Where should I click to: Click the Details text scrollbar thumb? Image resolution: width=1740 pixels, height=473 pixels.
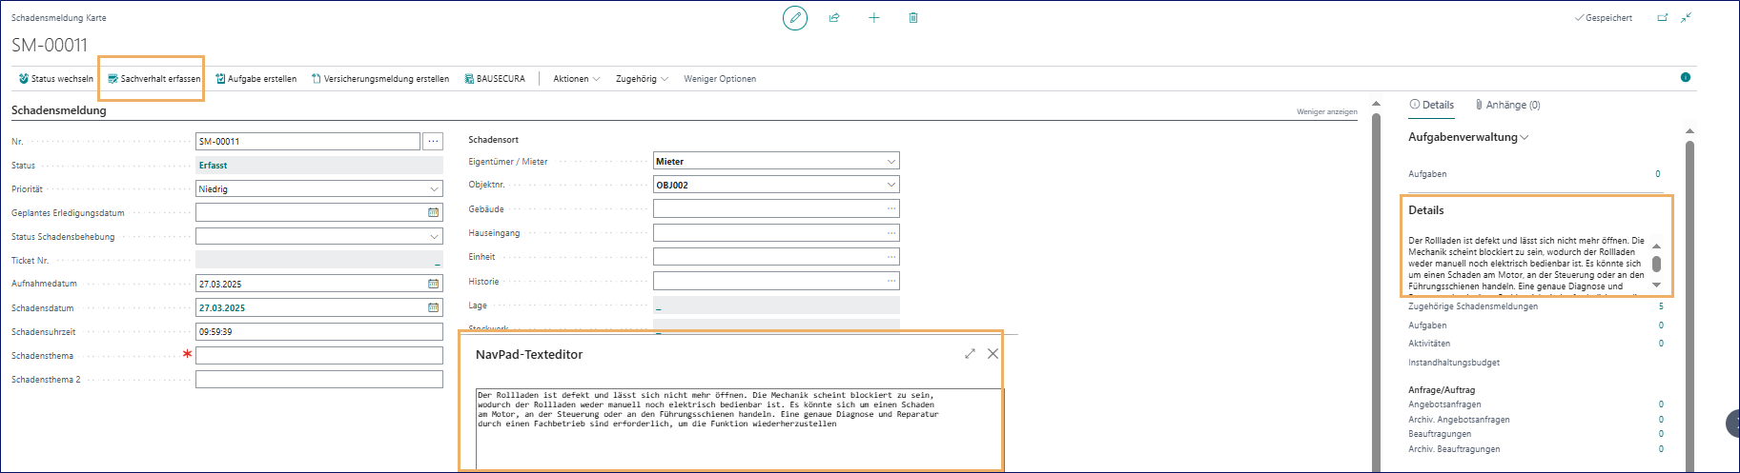coord(1656,264)
